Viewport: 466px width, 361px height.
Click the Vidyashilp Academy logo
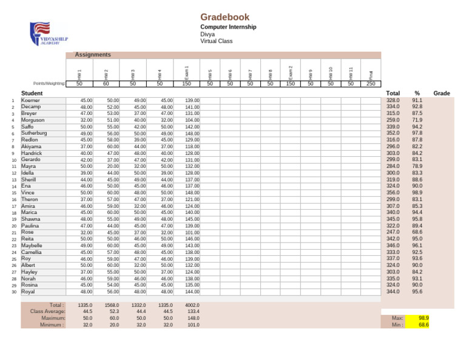point(49,33)
